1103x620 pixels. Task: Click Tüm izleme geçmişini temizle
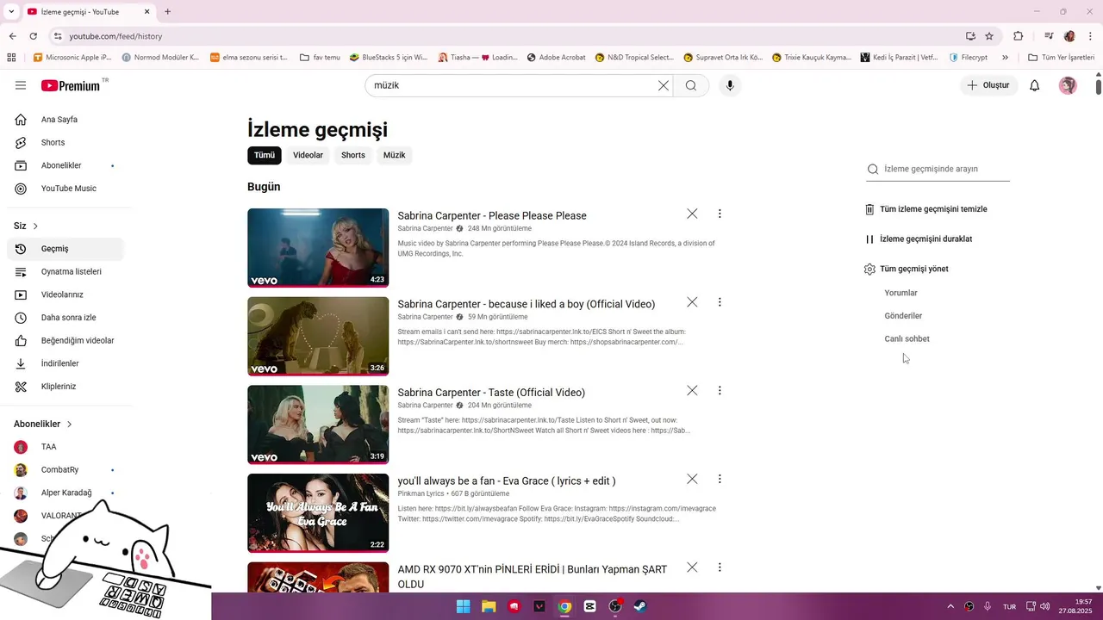coord(926,209)
